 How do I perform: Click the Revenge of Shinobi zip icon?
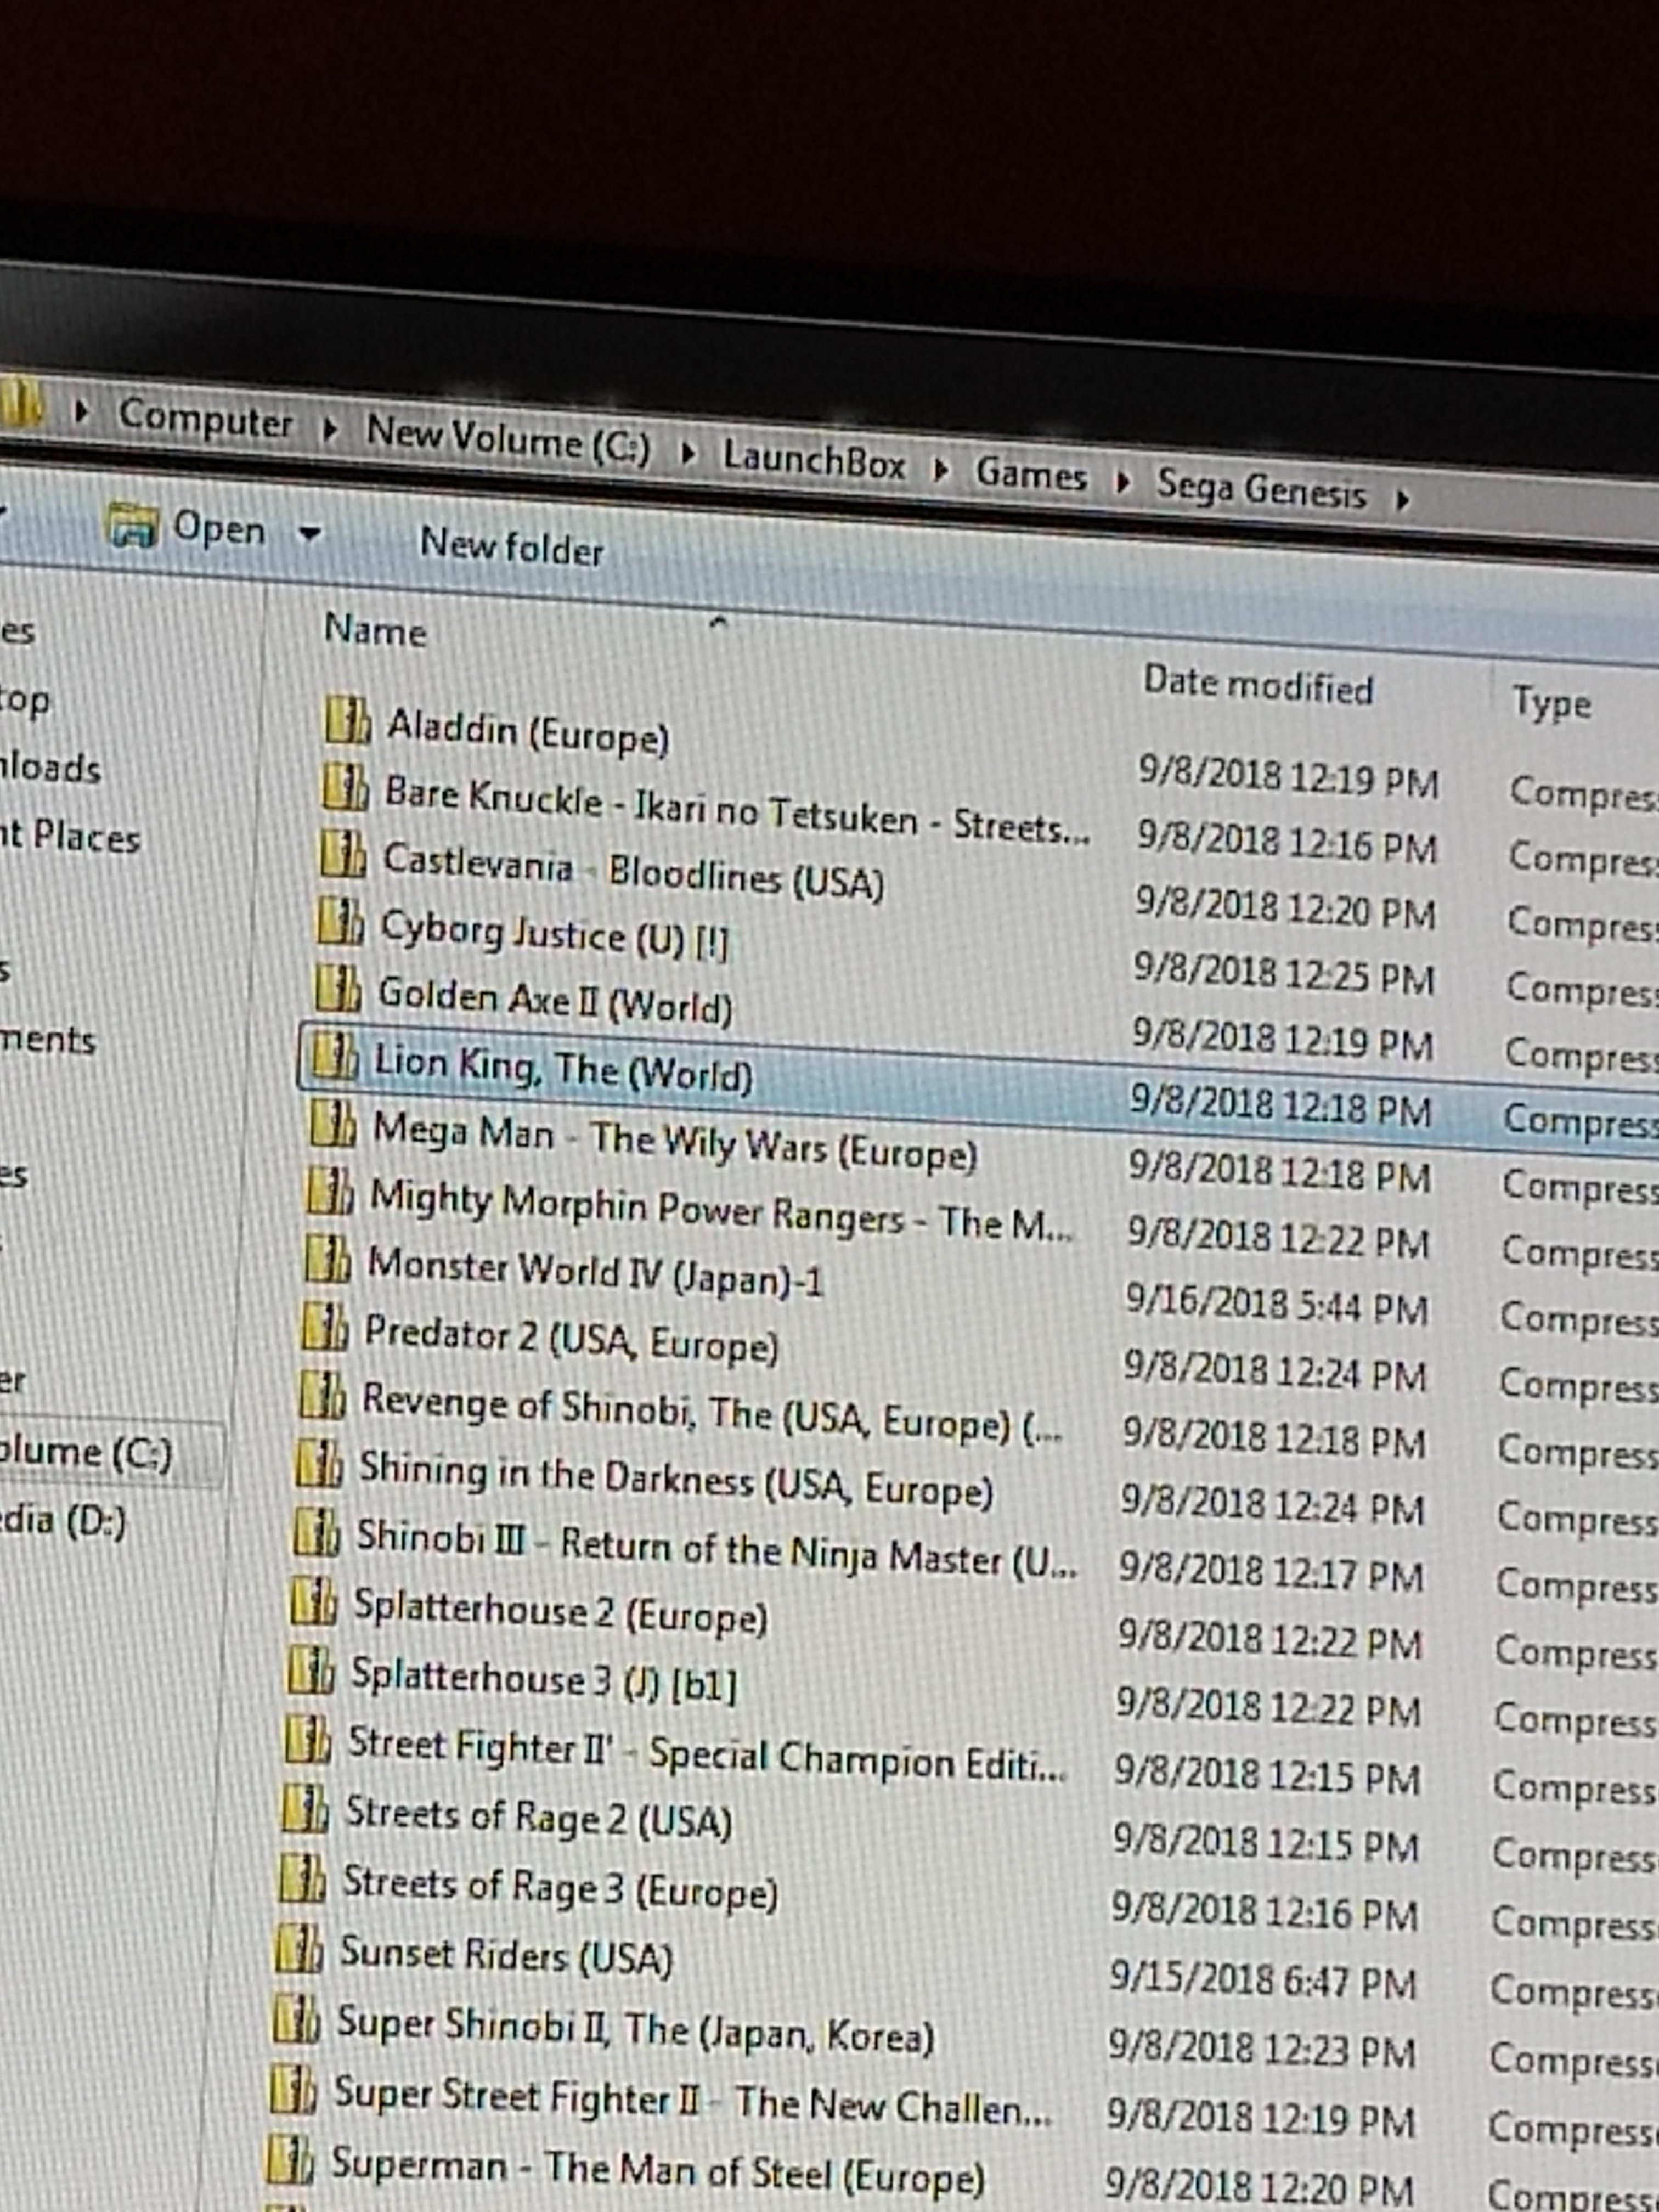pyautogui.click(x=322, y=1396)
